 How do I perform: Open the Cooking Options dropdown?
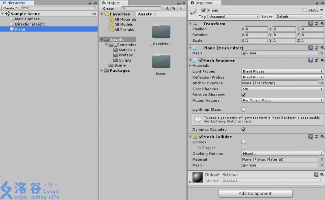282,154
